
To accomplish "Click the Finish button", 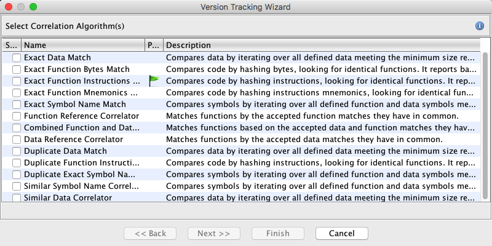I will point(277,234).
